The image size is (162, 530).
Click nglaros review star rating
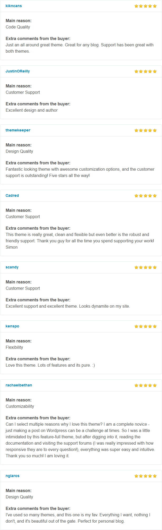[x=145, y=476]
